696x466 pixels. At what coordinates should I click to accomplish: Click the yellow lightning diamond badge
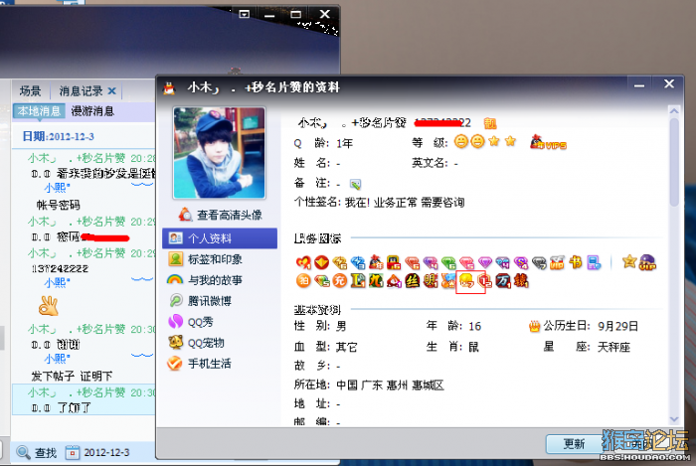340,262
